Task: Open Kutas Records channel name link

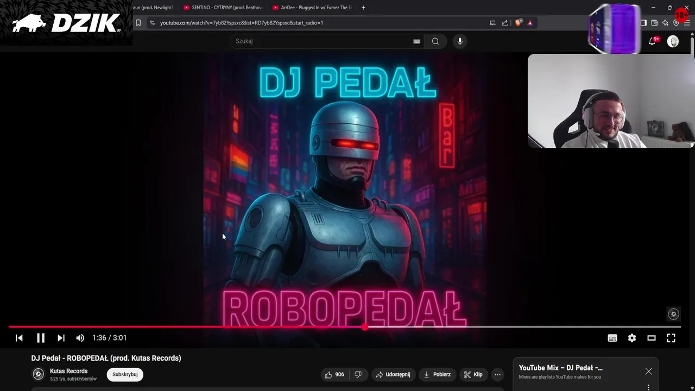Action: pyautogui.click(x=68, y=371)
